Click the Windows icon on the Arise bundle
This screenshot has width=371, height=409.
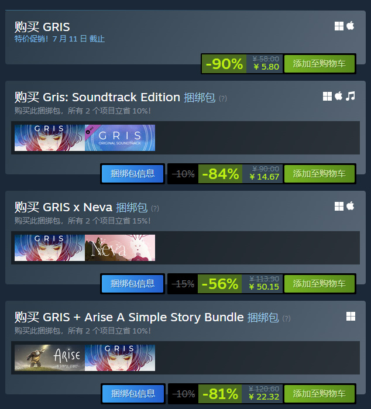click(x=351, y=317)
